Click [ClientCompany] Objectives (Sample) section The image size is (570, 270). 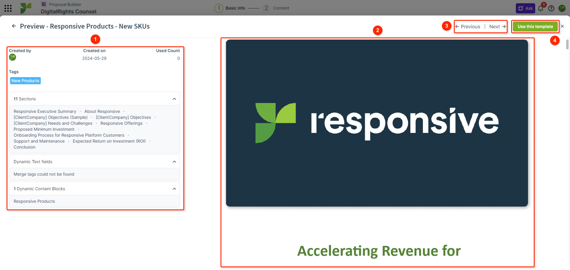51,117
